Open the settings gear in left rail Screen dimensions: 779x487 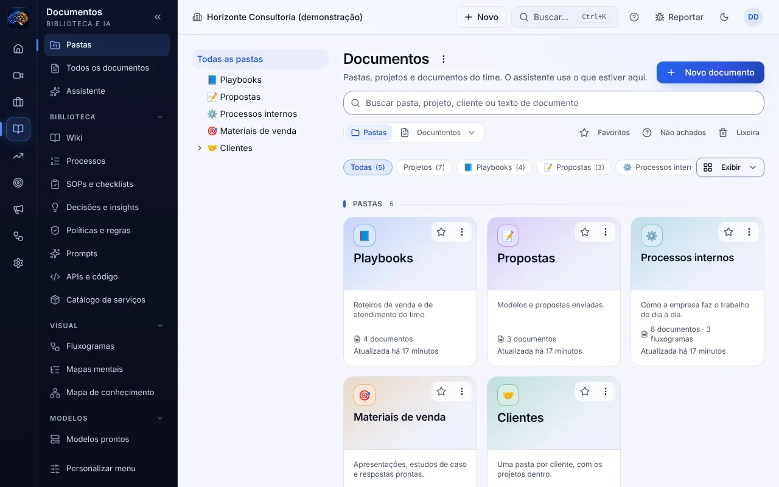18,263
